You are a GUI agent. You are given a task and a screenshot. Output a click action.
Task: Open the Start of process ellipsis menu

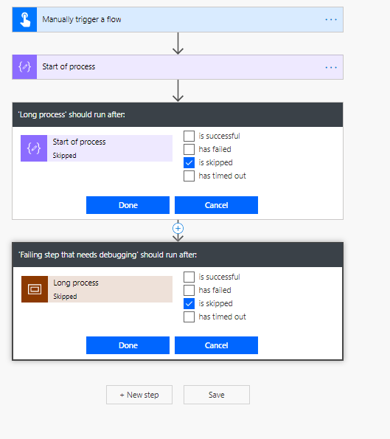pyautogui.click(x=331, y=67)
